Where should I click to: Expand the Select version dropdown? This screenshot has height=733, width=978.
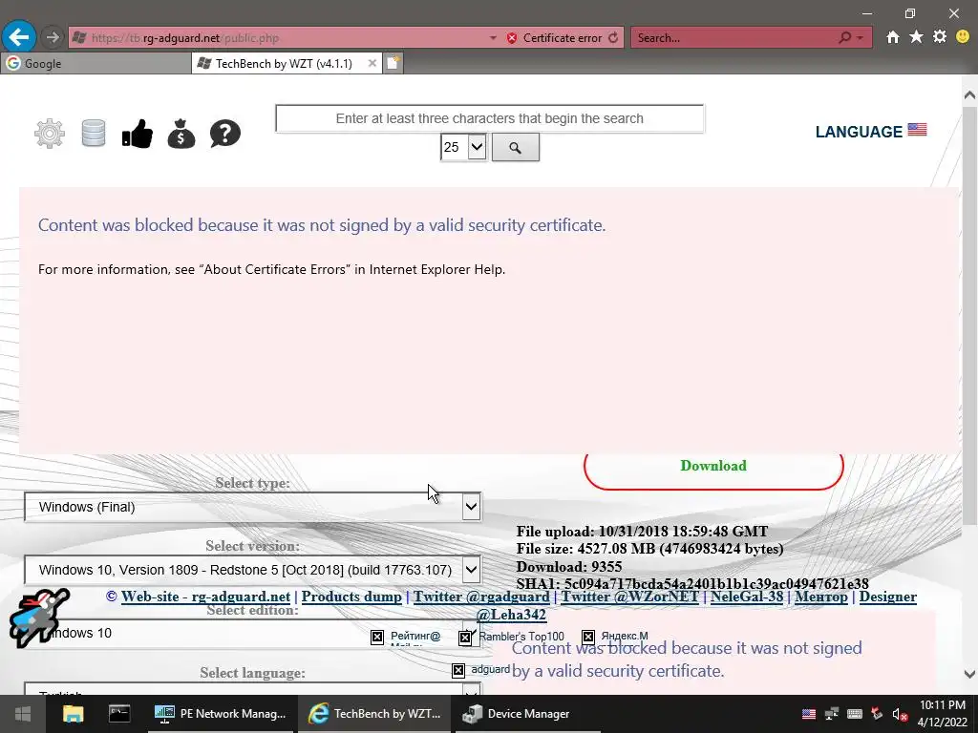(471, 570)
